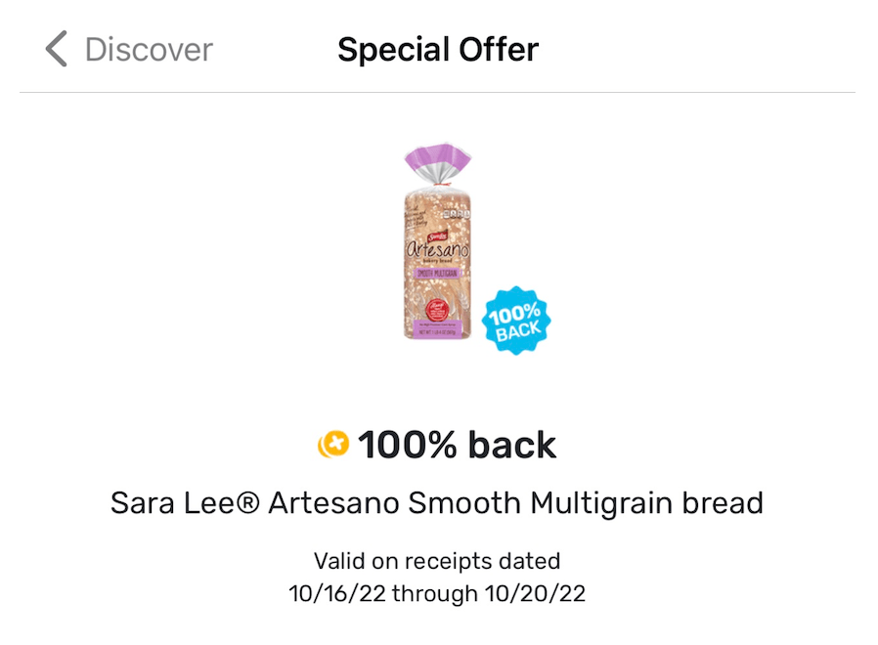This screenshot has width=878, height=645.
Task: Click the gold coin rewards icon
Action: tap(333, 446)
